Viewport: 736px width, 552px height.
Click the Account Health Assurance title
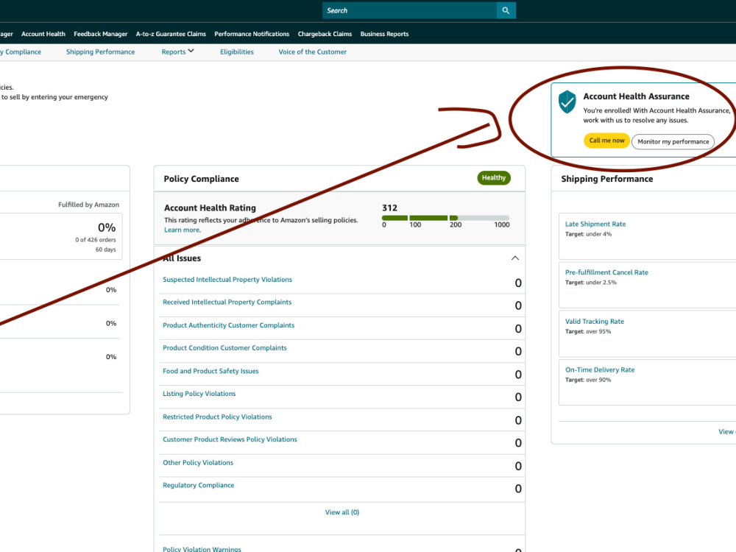click(636, 96)
